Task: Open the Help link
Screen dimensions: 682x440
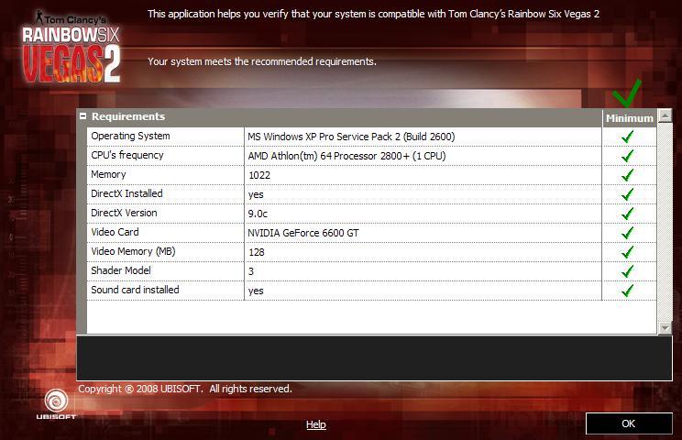Action: (315, 424)
